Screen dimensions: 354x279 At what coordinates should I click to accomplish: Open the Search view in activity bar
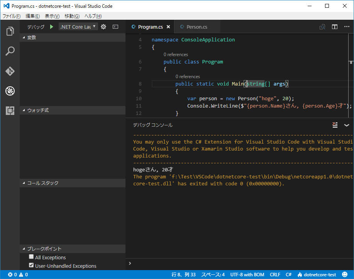click(10, 51)
